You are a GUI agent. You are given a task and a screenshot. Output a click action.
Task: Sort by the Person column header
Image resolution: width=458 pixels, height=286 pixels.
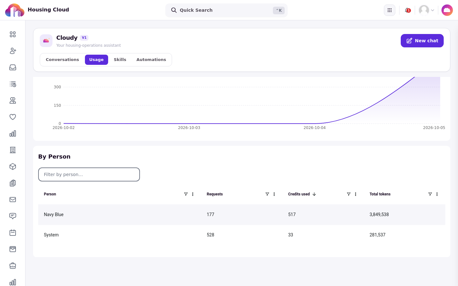50,194
